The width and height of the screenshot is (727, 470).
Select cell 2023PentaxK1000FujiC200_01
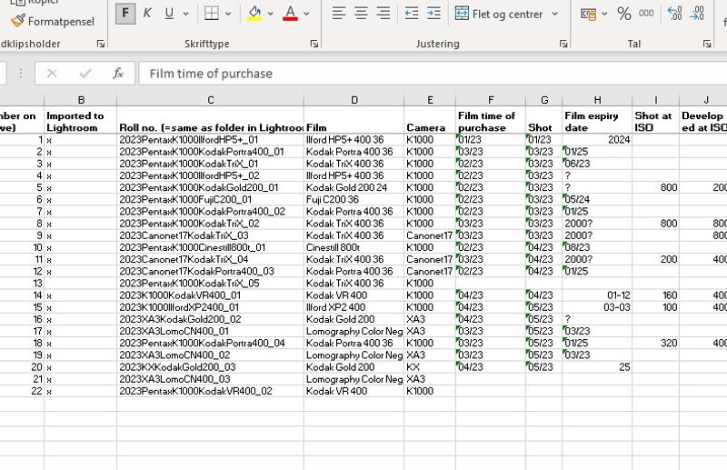pyautogui.click(x=211, y=199)
